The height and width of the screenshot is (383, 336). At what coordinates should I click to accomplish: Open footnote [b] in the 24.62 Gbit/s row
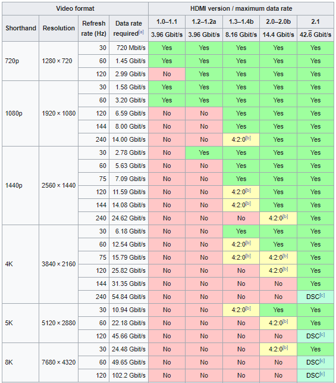tap(285, 217)
